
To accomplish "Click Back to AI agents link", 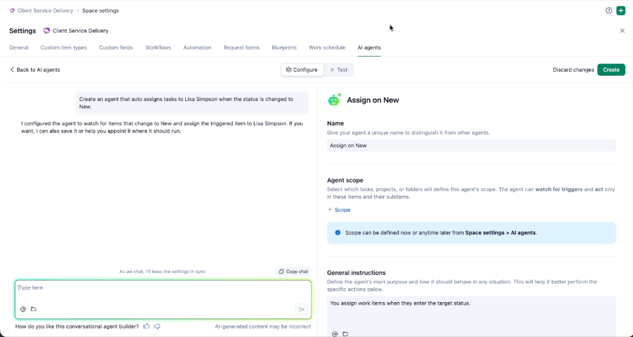I will click(x=35, y=70).
